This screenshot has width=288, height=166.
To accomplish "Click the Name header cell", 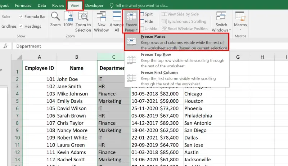I will click(77, 68).
